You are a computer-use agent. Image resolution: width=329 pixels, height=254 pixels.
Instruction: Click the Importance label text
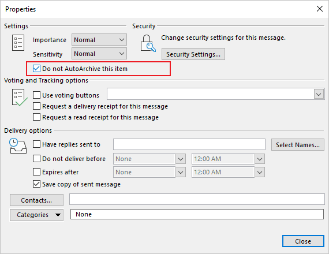(50, 40)
